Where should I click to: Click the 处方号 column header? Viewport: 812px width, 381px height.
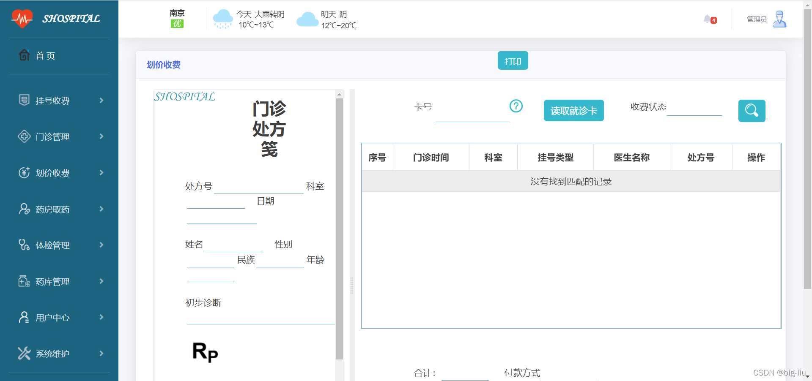coord(701,158)
